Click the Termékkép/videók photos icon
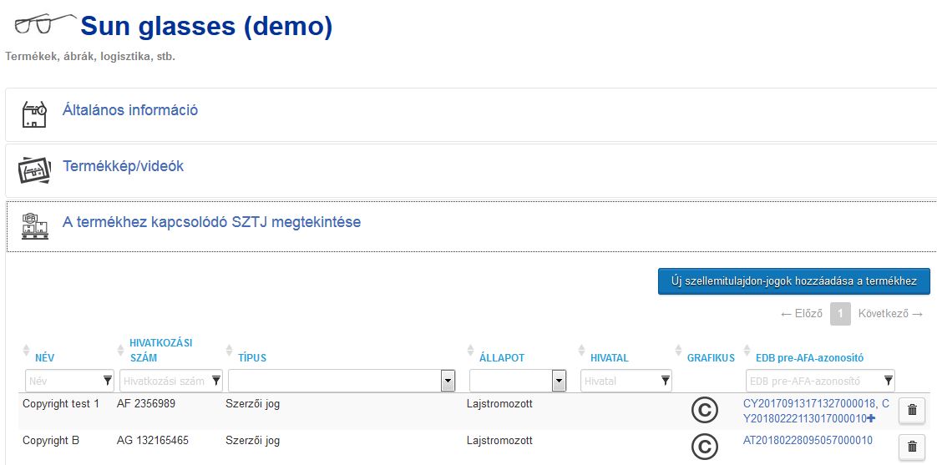 (34, 170)
